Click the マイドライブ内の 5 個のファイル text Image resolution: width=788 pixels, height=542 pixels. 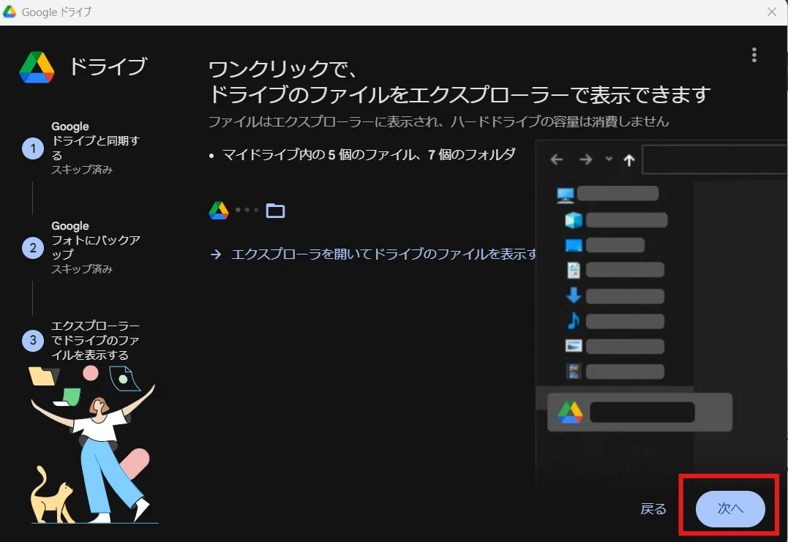pos(319,155)
